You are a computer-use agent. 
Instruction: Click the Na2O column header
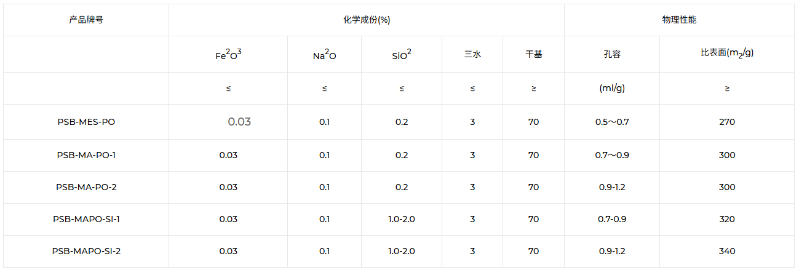point(324,55)
